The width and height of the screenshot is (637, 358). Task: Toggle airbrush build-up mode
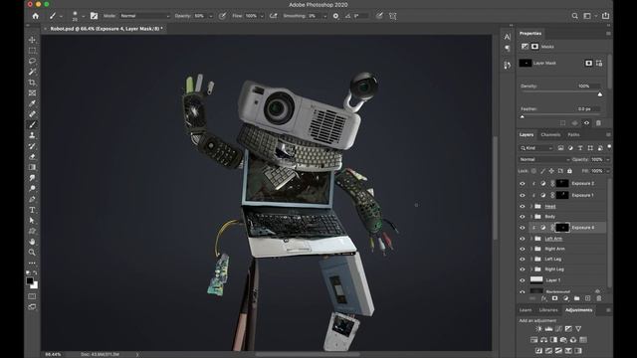[x=274, y=16]
